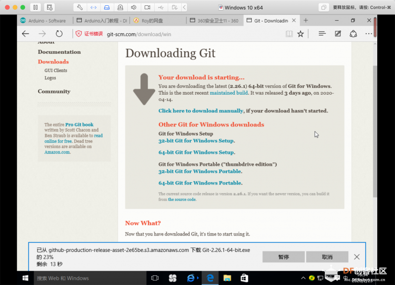Pause the VM with VMware pause icon

pyautogui.click(x=36, y=7)
